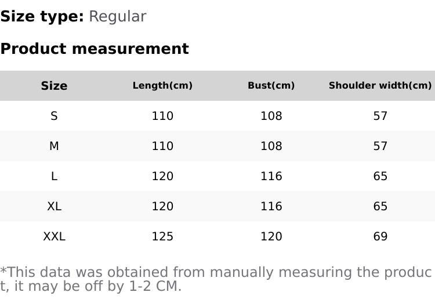Click the bust value 120 for XXL
435x307 pixels.
(x=271, y=236)
